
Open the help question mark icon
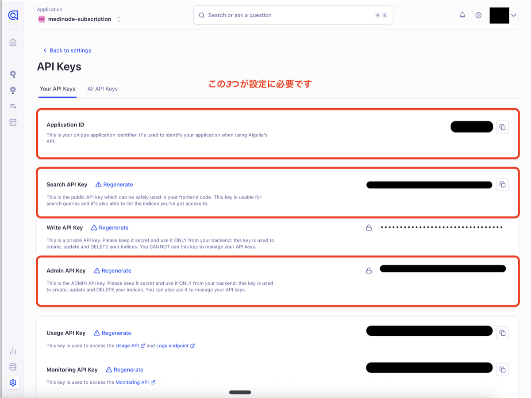click(x=478, y=15)
